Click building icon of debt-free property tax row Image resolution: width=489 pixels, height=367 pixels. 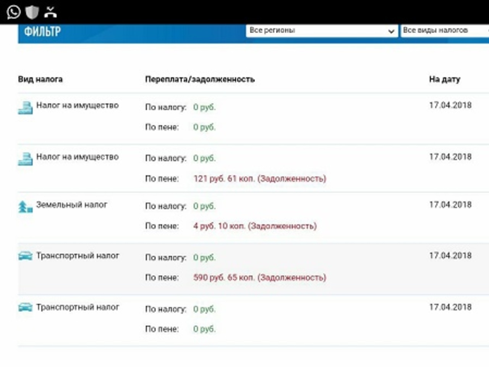click(25, 107)
